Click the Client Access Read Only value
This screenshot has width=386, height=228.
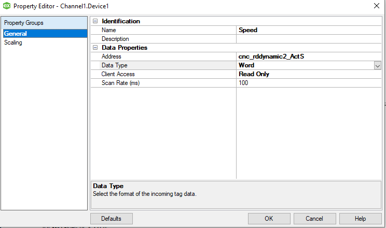[x=309, y=74]
